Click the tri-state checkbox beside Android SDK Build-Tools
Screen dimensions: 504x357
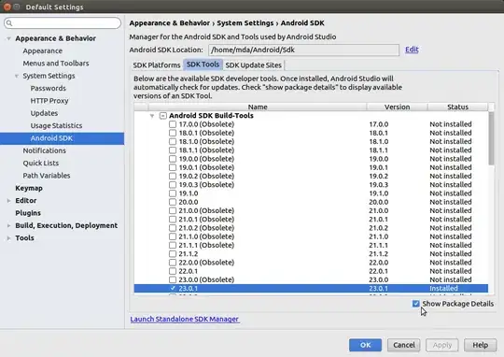[x=163, y=116]
